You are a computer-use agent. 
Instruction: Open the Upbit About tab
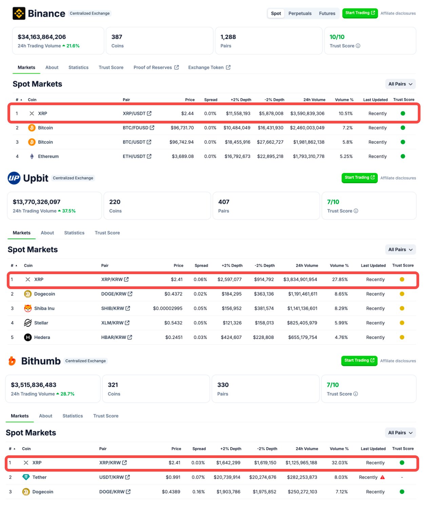click(47, 233)
